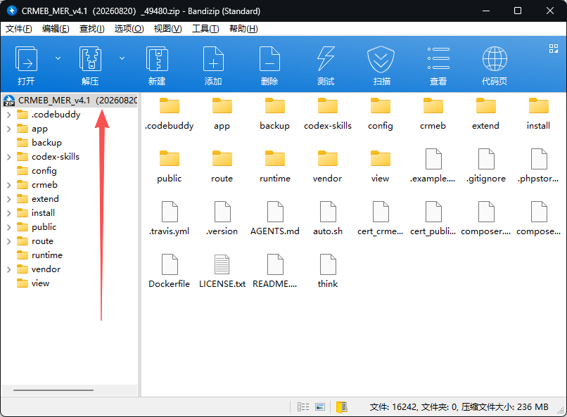
Task: Select view folder in the tree
Action: click(33, 283)
